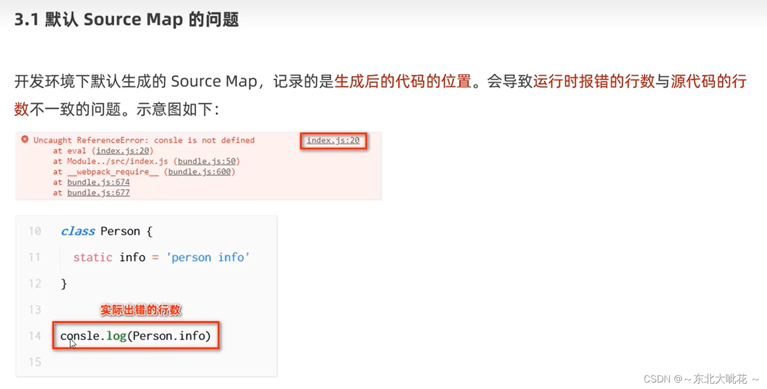Click line number 12 in the code gutter
Image resolution: width=767 pixels, height=389 pixels.
pos(34,284)
